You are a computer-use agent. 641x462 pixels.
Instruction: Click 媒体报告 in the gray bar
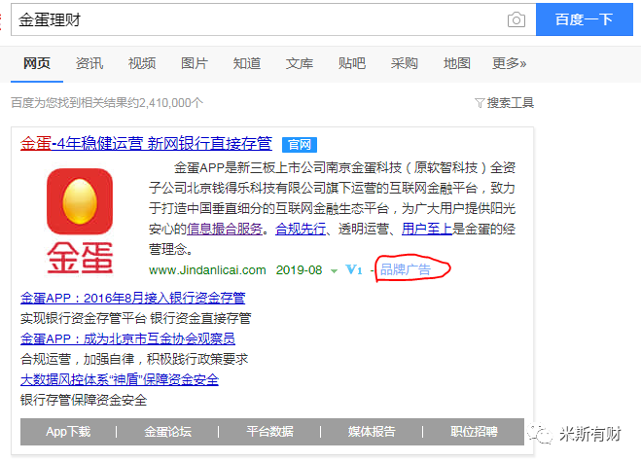[372, 432]
